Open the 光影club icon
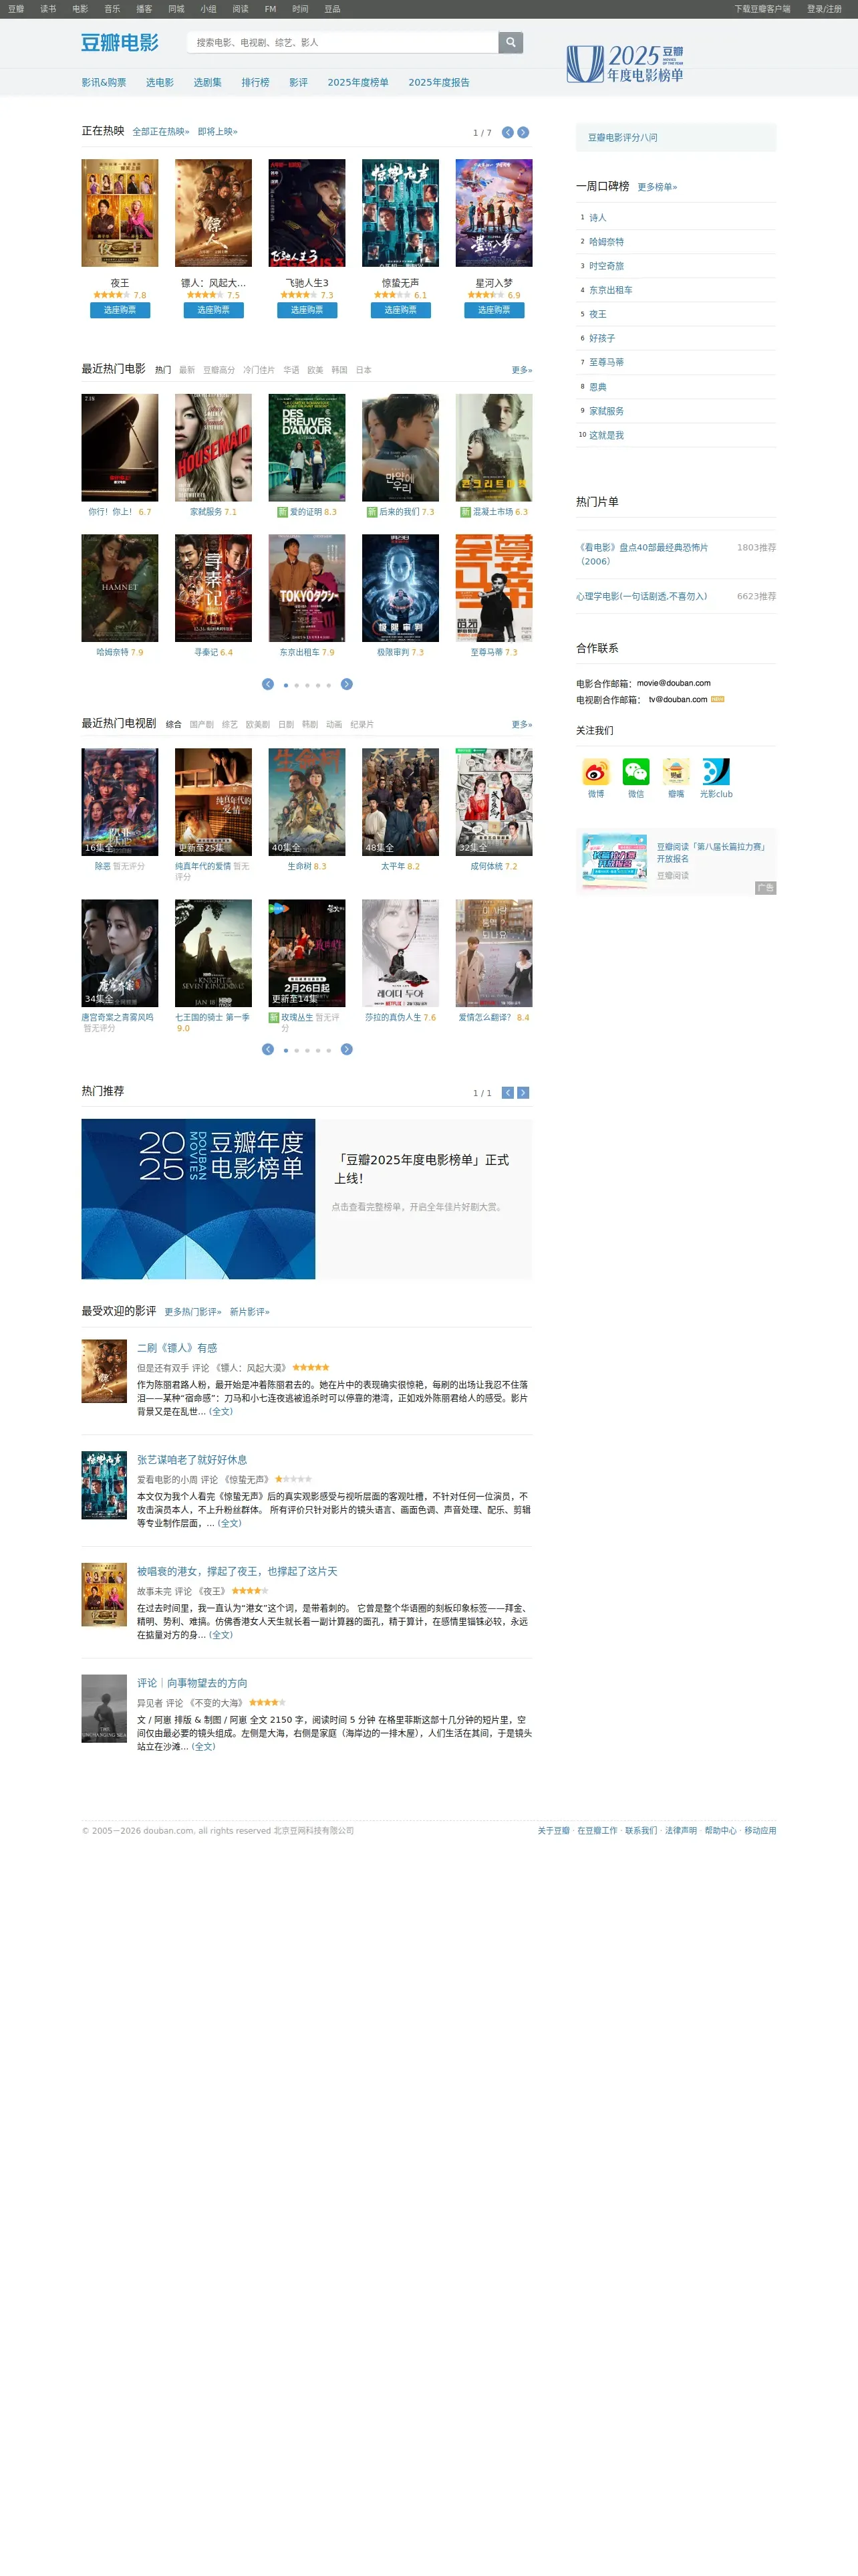The width and height of the screenshot is (858, 2576). [716, 772]
